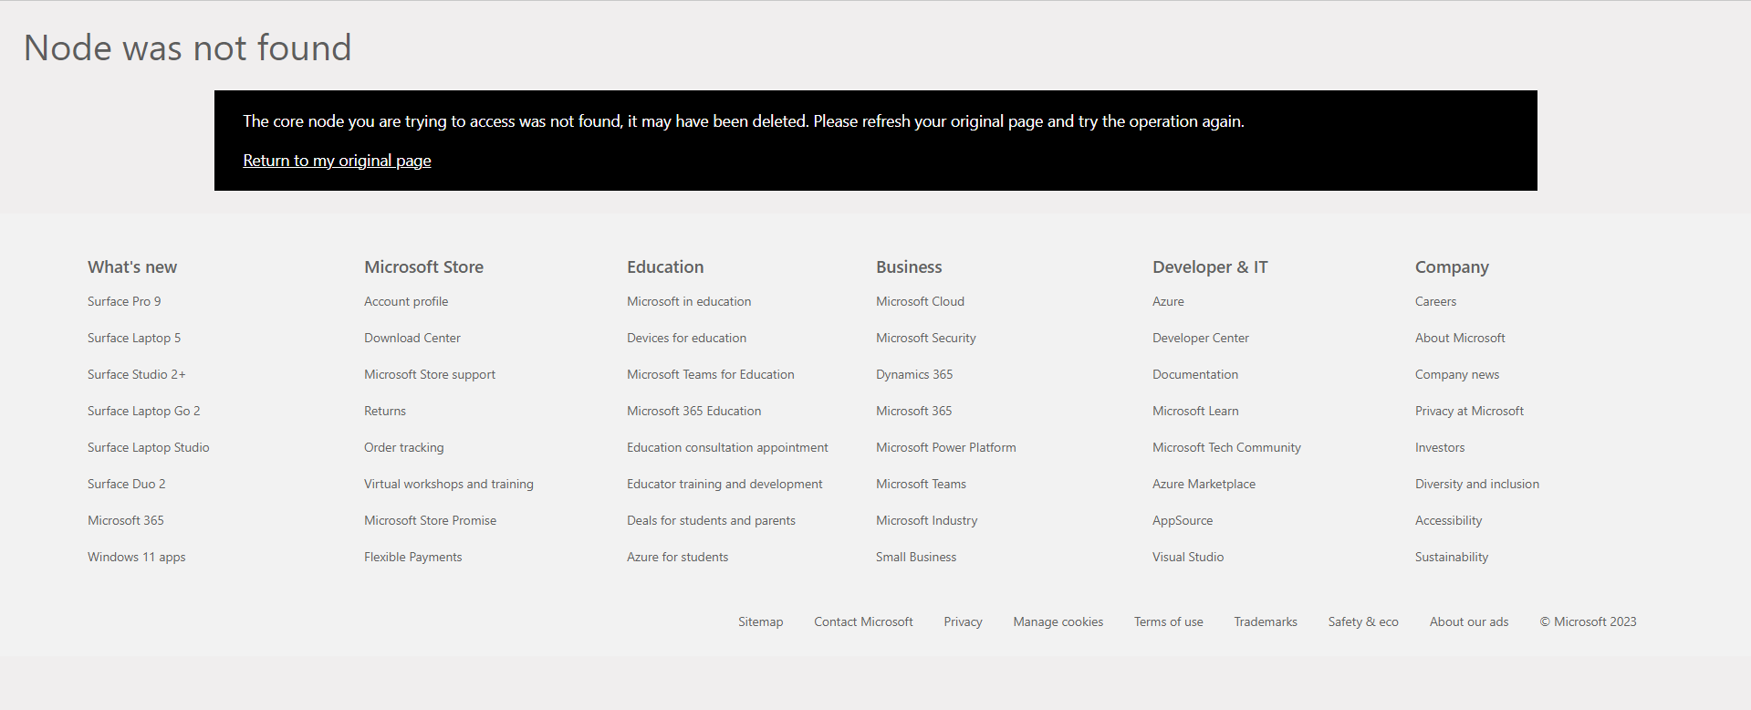Visit the Surface Laptop Studio link
Screen dimensions: 1751x710
click(x=149, y=447)
